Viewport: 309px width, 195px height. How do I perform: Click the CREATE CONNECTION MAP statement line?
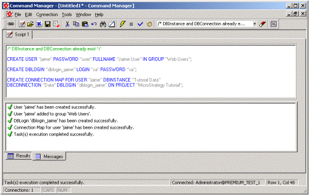pos(84,80)
